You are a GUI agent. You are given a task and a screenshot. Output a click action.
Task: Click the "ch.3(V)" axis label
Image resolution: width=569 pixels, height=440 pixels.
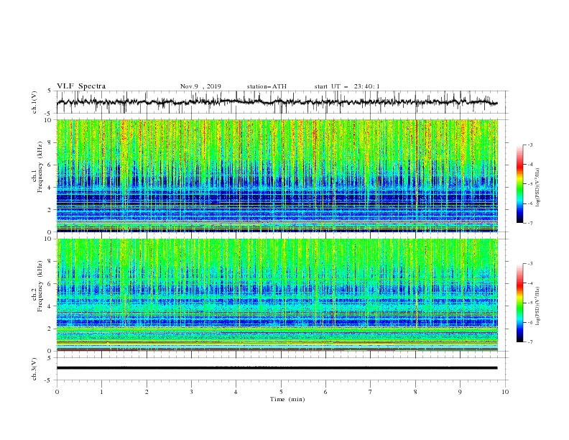click(34, 369)
